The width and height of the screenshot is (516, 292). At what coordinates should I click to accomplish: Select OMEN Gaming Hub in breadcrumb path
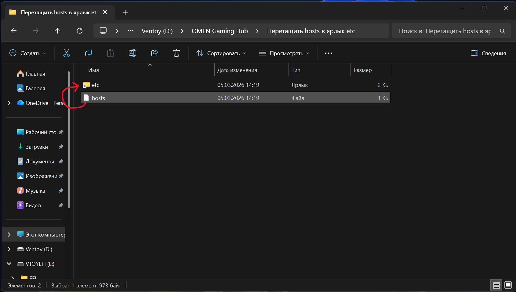220,31
